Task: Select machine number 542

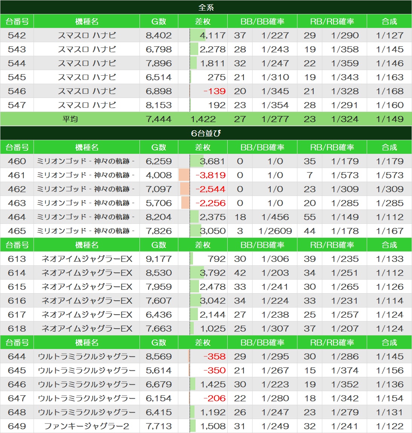Action: coord(17,35)
